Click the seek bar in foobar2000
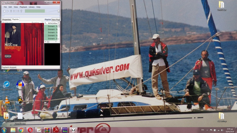The height and width of the screenshot is (133, 237). pyautogui.click(x=31, y=15)
